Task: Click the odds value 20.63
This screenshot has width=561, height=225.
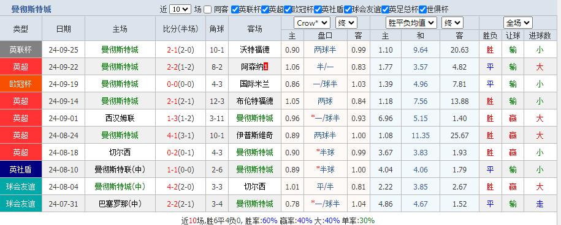Action: [x=459, y=50]
